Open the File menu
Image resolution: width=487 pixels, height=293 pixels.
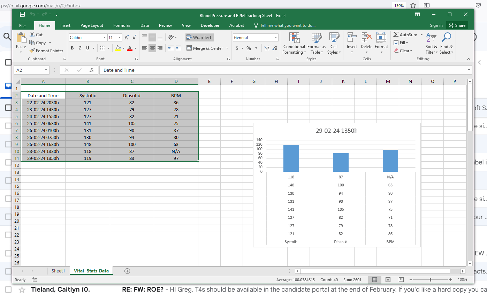click(x=22, y=25)
